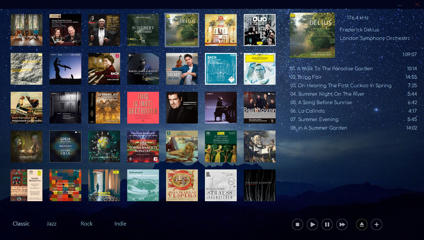Choose track 04 Summer Night On The River
This screenshot has width=424, height=240.
[331, 94]
